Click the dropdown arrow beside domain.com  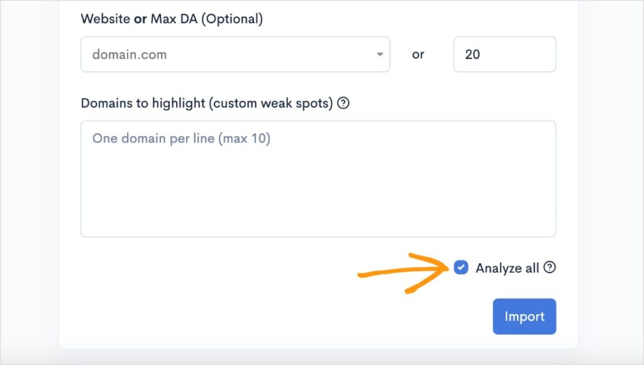(380, 54)
